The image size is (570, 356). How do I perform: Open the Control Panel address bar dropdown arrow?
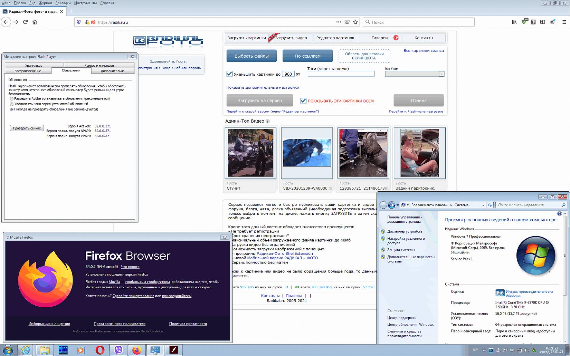click(483, 205)
